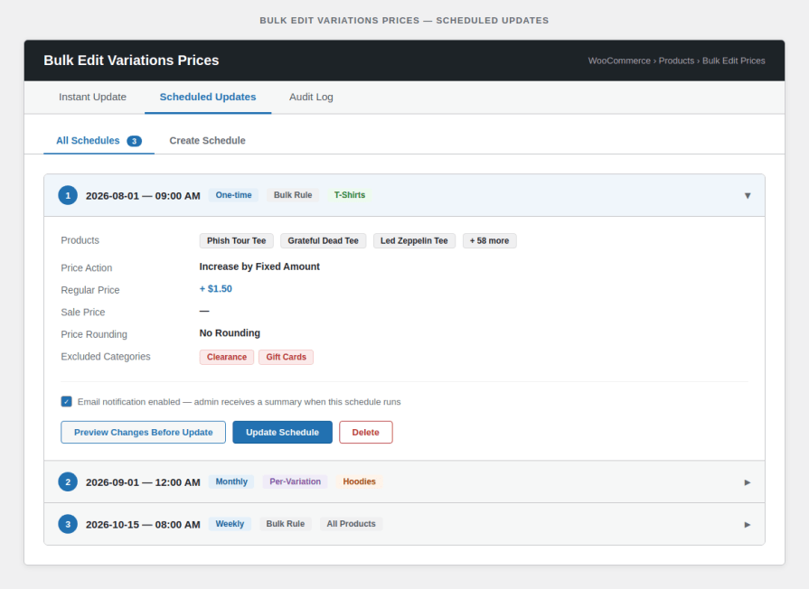
Task: Click Preview Changes Before Update button
Action: pyautogui.click(x=143, y=432)
